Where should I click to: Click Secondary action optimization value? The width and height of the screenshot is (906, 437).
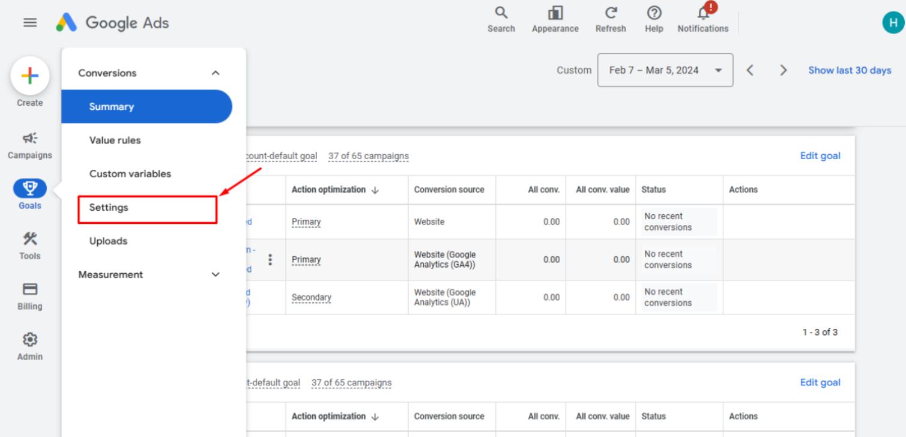311,298
